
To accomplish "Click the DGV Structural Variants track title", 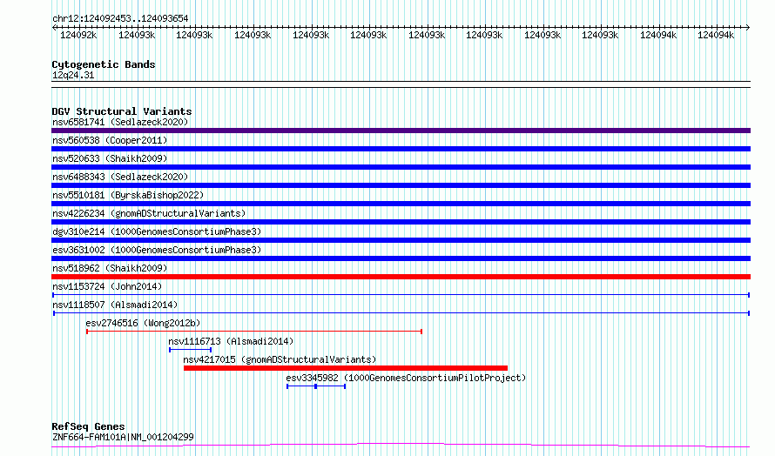I will point(122,111).
